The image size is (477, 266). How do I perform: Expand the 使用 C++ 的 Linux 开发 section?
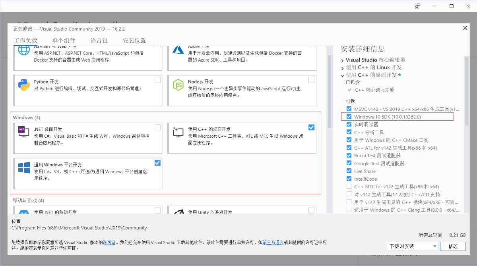click(x=343, y=68)
